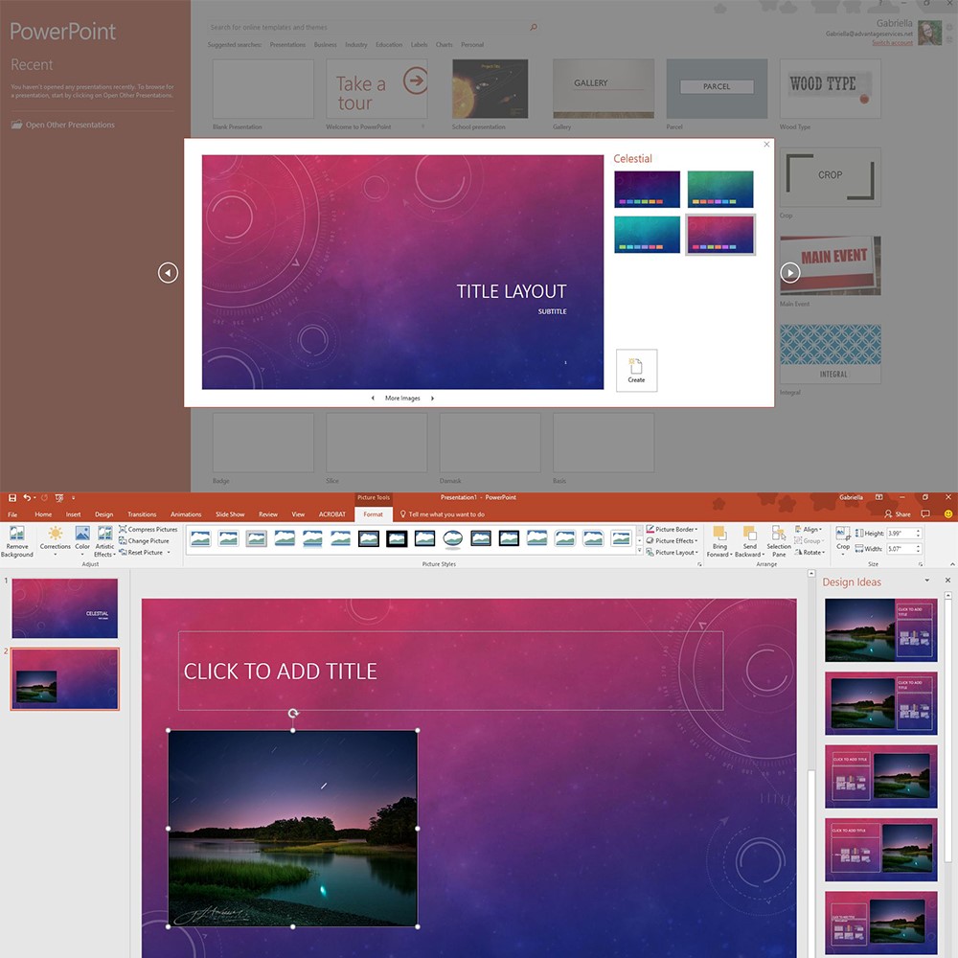Open the Corrections picture adjustments

tap(55, 540)
